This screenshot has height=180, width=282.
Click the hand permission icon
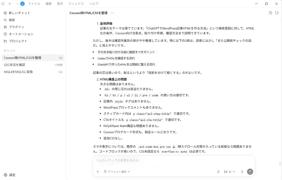105,172
